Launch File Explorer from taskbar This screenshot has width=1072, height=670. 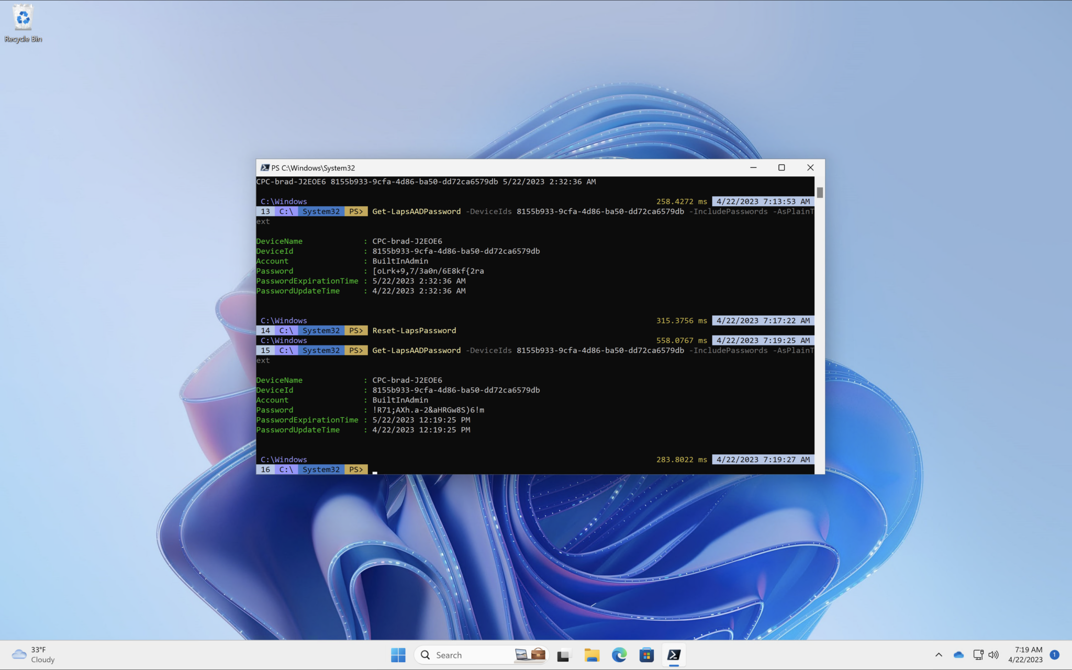pyautogui.click(x=591, y=655)
